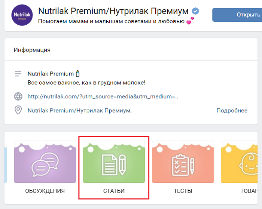The width and height of the screenshot is (262, 209).
Task: Click the description line Все самое важное
Action: coord(86,83)
